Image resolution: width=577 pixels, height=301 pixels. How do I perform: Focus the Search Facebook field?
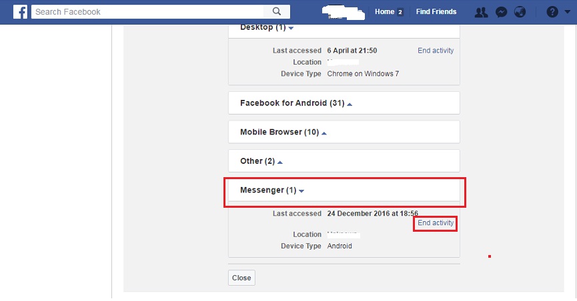pos(147,12)
